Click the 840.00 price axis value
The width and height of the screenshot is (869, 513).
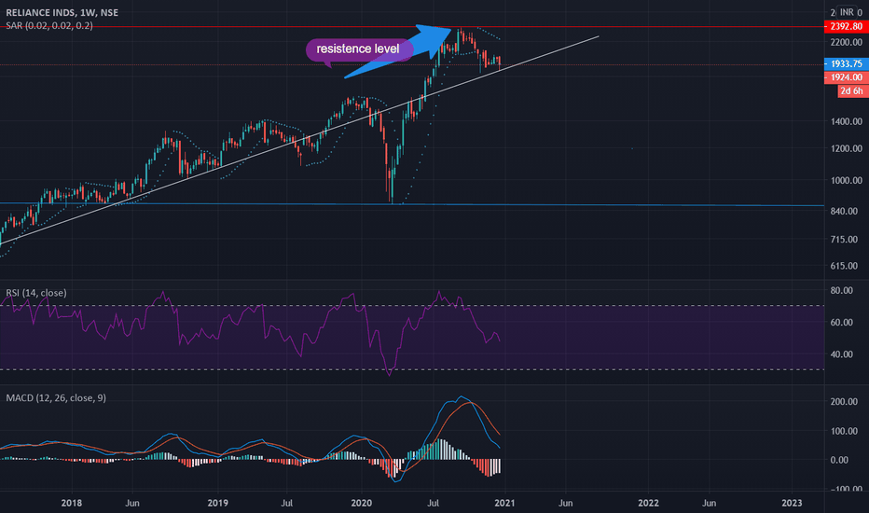(844, 211)
